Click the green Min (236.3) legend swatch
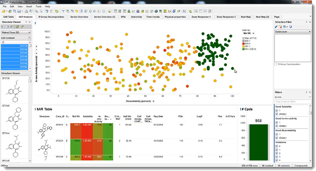The image size is (316, 171). tap(244, 49)
